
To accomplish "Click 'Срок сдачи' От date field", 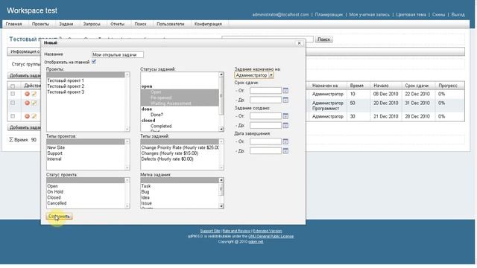I will point(265,91).
